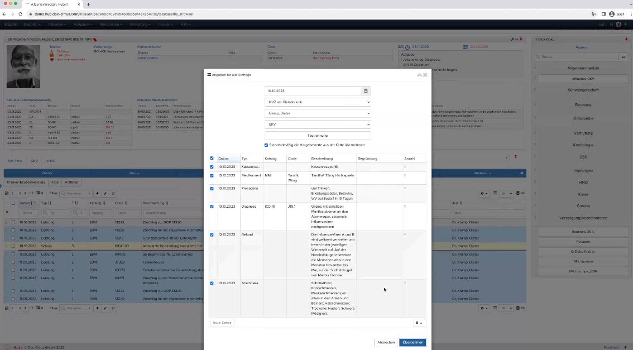Image resolution: width=633 pixels, height=350 pixels.
Task: Open the 'Kramp, Dieter' doctor dropdown
Action: click(318, 113)
